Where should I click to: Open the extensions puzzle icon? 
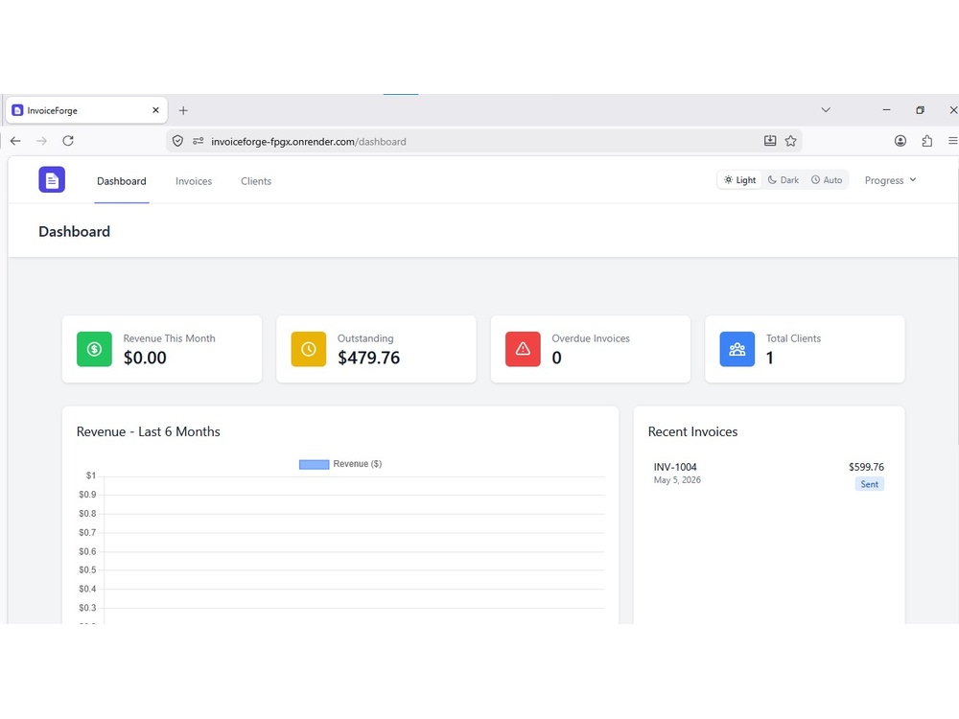(927, 141)
